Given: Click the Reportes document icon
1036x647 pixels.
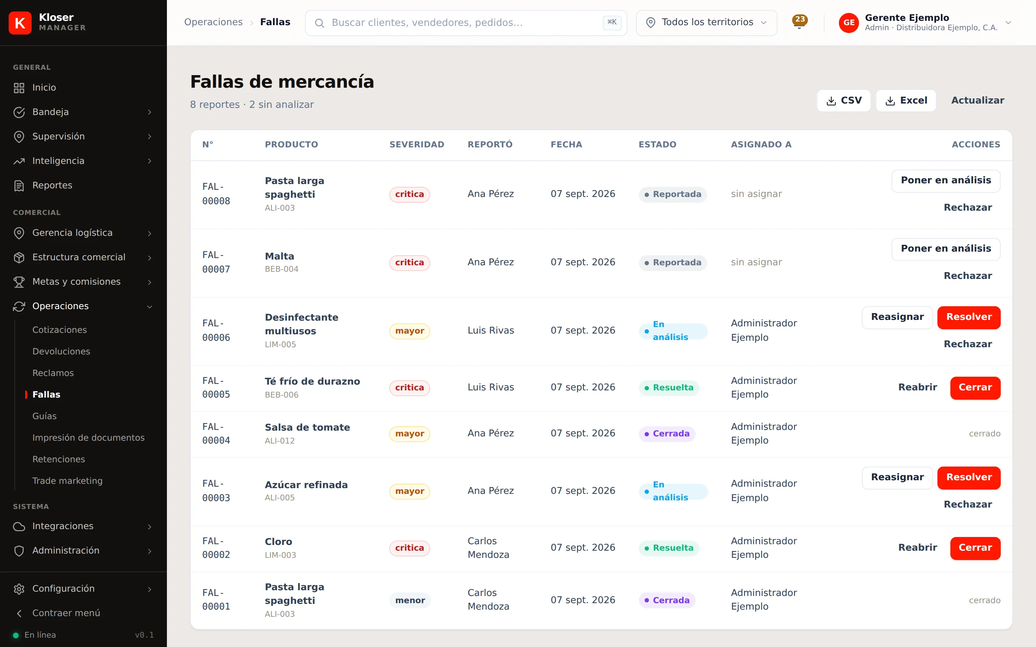Looking at the screenshot, I should pos(19,185).
